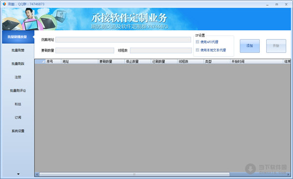The image size is (293, 179).
Task: Focus the 要刷数量 input field
Action: (84, 50)
